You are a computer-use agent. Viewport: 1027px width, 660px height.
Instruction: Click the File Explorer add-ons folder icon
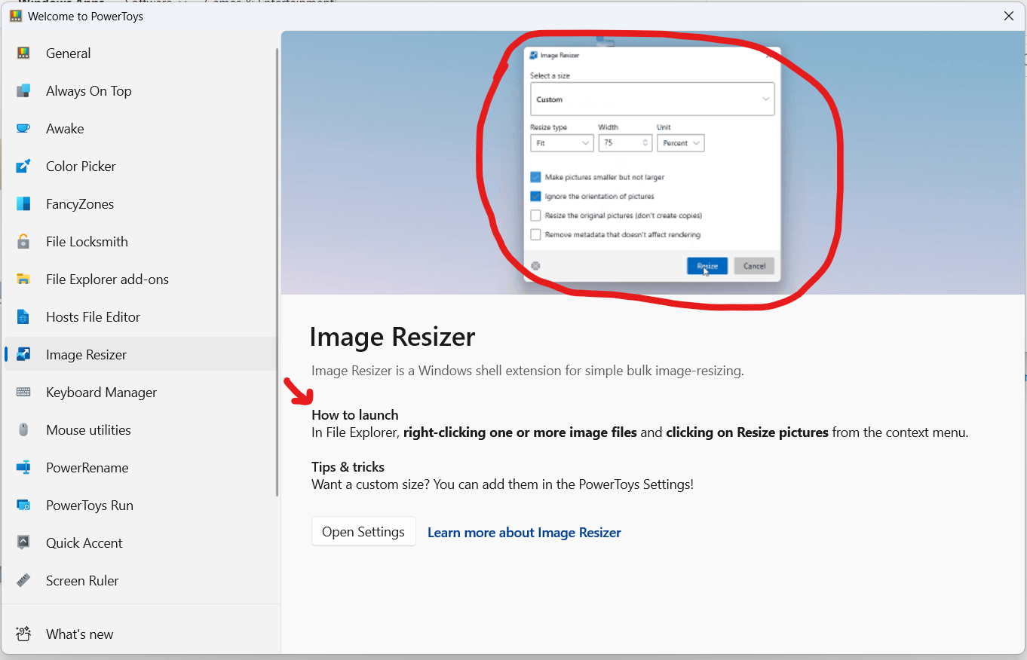23,280
